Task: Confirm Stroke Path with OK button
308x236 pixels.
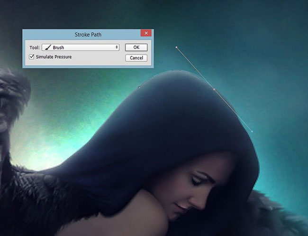Action: pos(136,47)
